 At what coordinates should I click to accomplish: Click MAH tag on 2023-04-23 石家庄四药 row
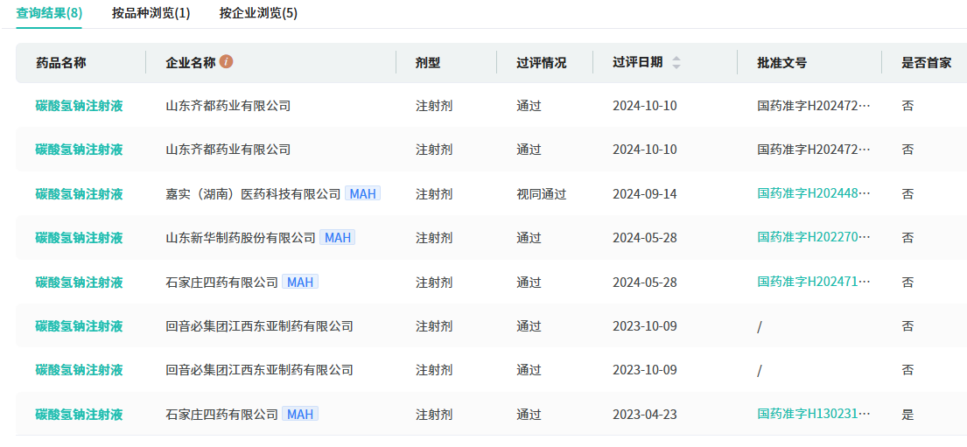300,414
